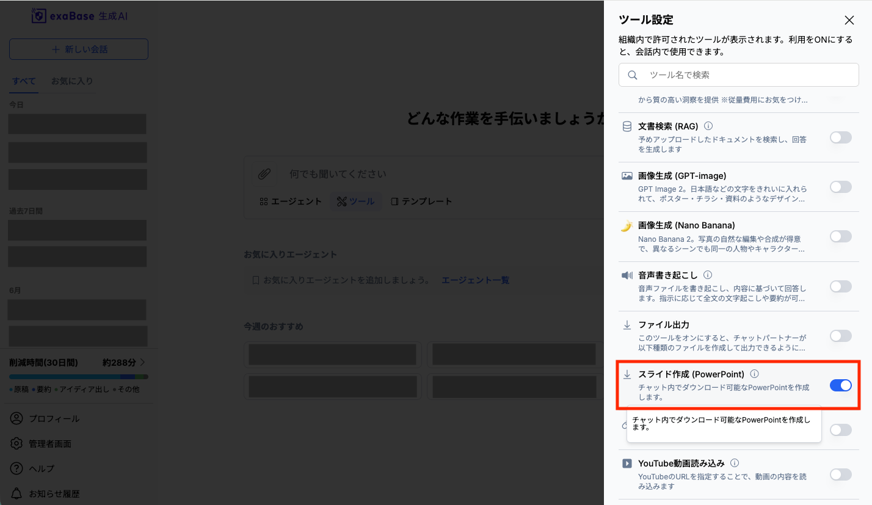Switch to the お気に入り tab

72,81
